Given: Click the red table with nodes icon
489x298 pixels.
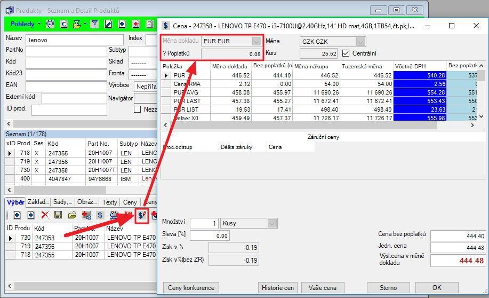Looking at the screenshot, I should tap(86, 215).
